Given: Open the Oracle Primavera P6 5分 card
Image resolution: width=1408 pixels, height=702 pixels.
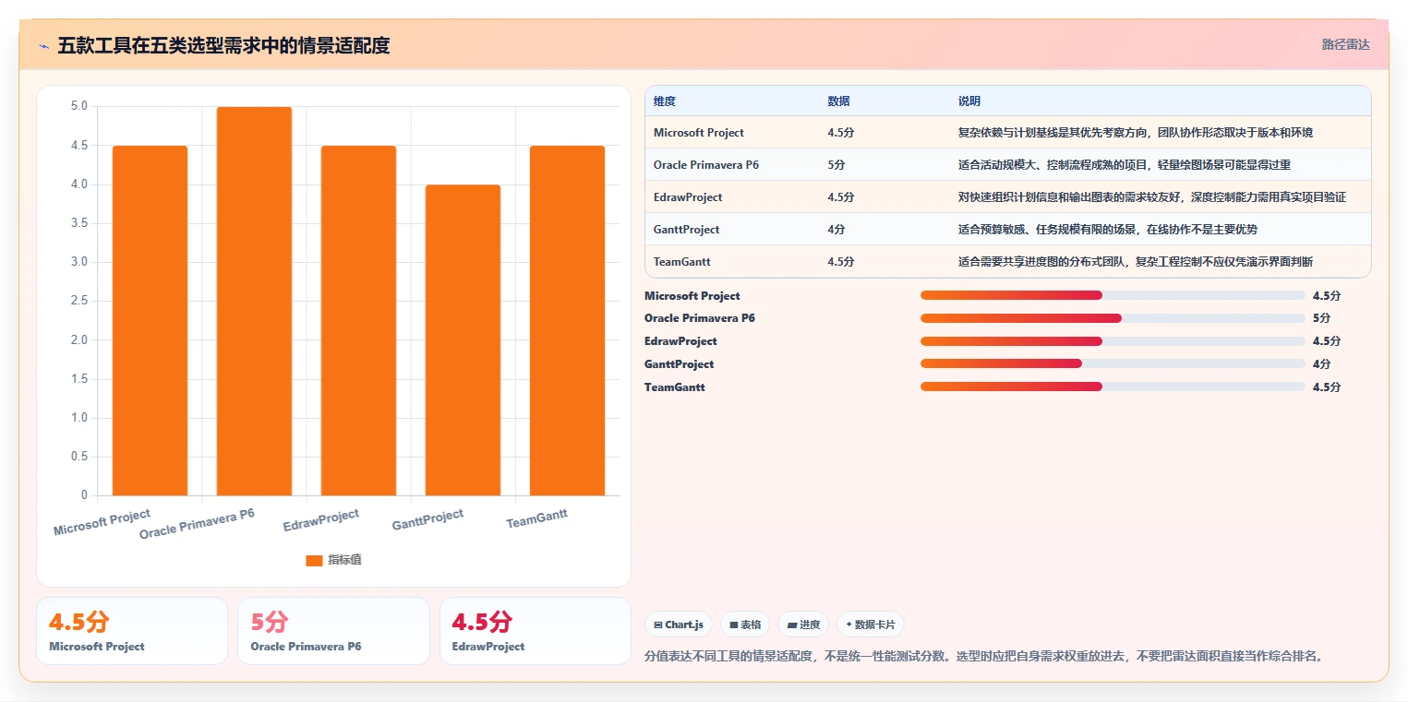Looking at the screenshot, I should (333, 631).
